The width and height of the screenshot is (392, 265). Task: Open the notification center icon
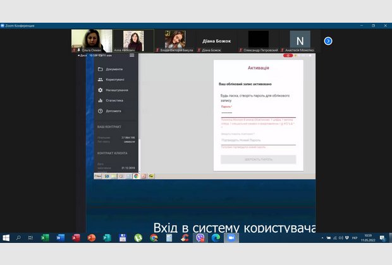pyautogui.click(x=383, y=238)
